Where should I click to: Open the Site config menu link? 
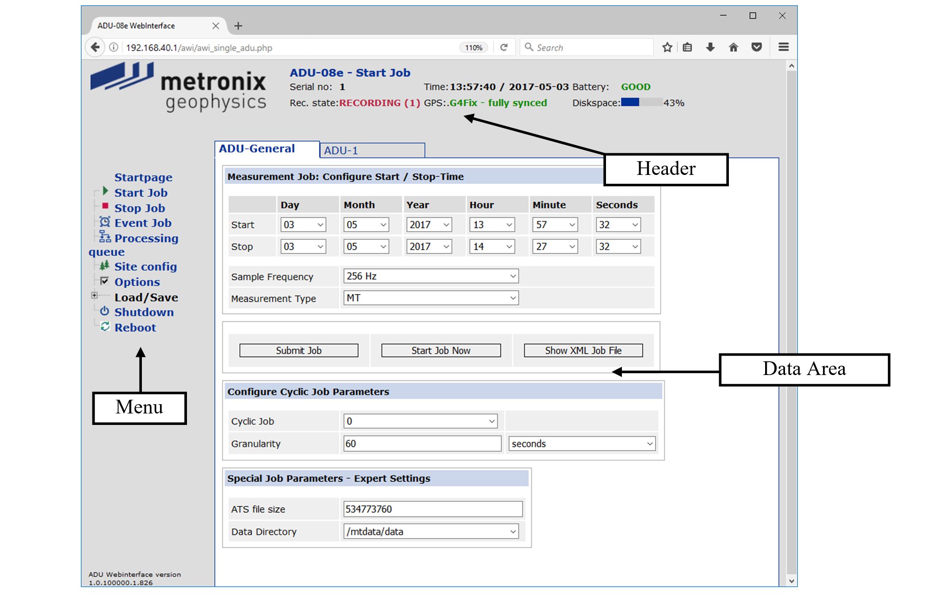click(x=145, y=267)
